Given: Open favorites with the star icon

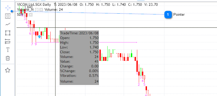Looking at the screenshot, I should (8, 70).
